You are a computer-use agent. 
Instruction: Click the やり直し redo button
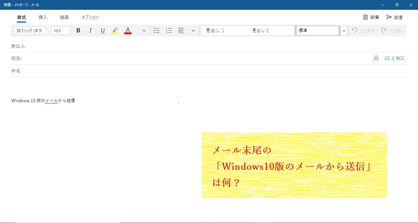click(392, 31)
